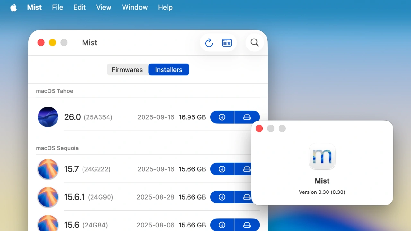411x231 pixels.
Task: Create a bootable disk for macOS 15.6
Action: point(247,225)
